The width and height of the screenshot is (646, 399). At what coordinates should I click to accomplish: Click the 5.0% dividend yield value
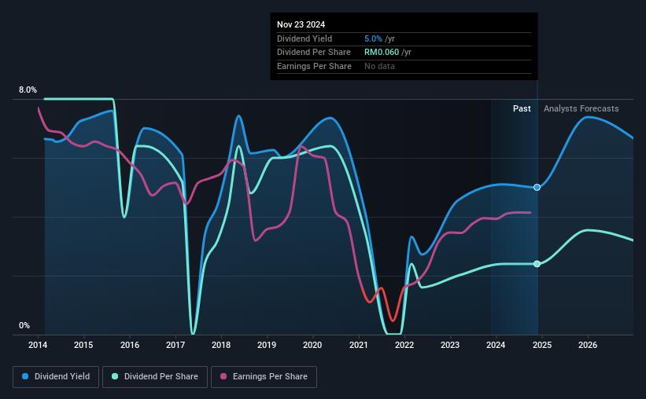click(x=373, y=38)
